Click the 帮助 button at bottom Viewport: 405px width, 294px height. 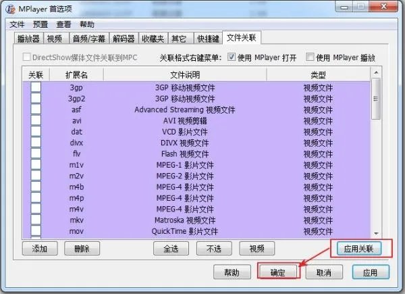[232, 272]
